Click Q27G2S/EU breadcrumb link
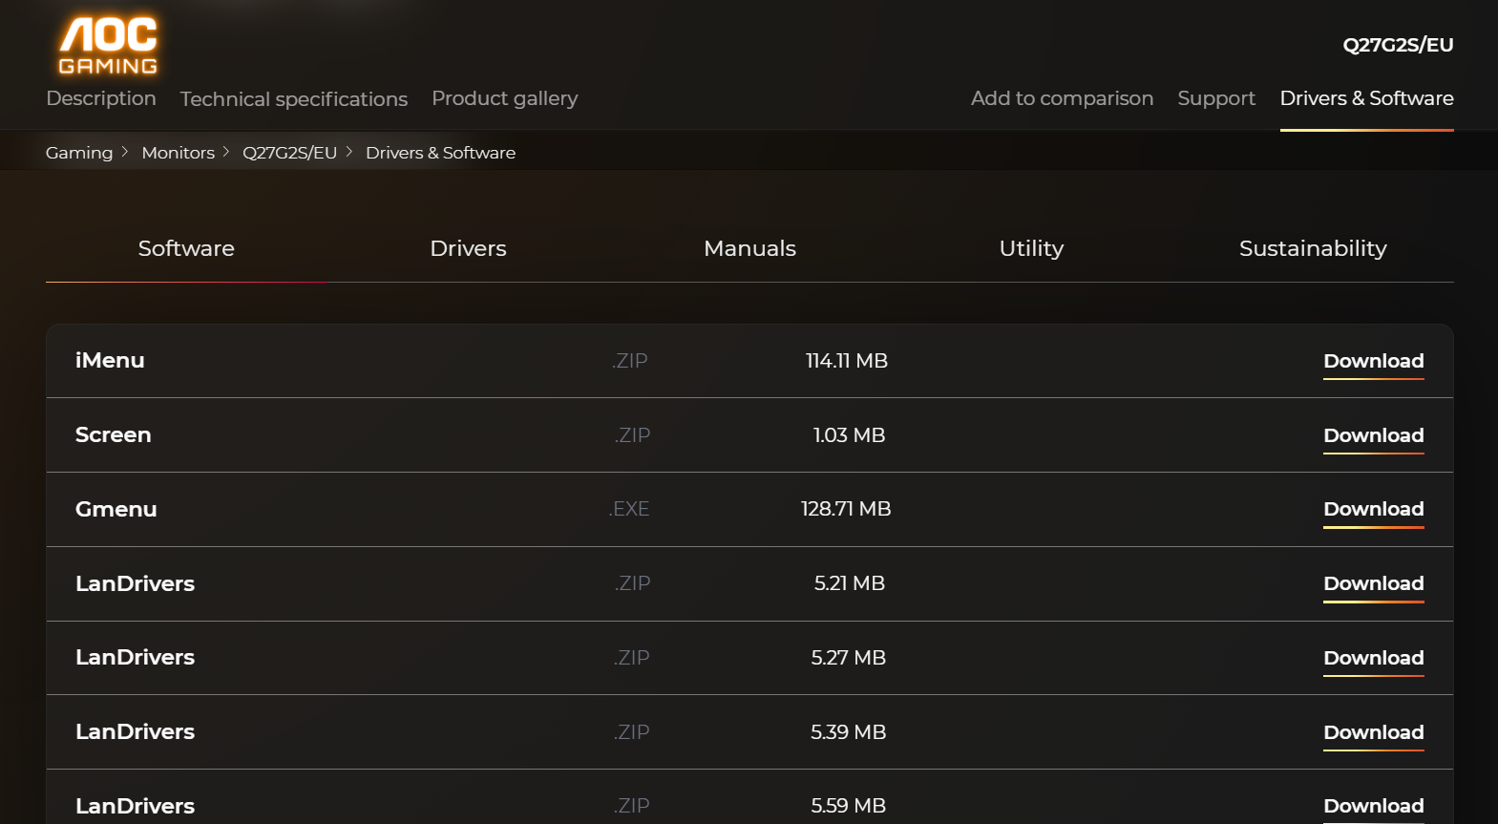 coord(289,153)
